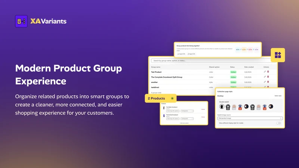Screen dimensions: 299x168
Task: Click Active badge in another row
Action: pos(233,82)
